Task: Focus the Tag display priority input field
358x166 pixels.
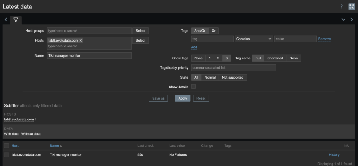Action: [x=233, y=68]
